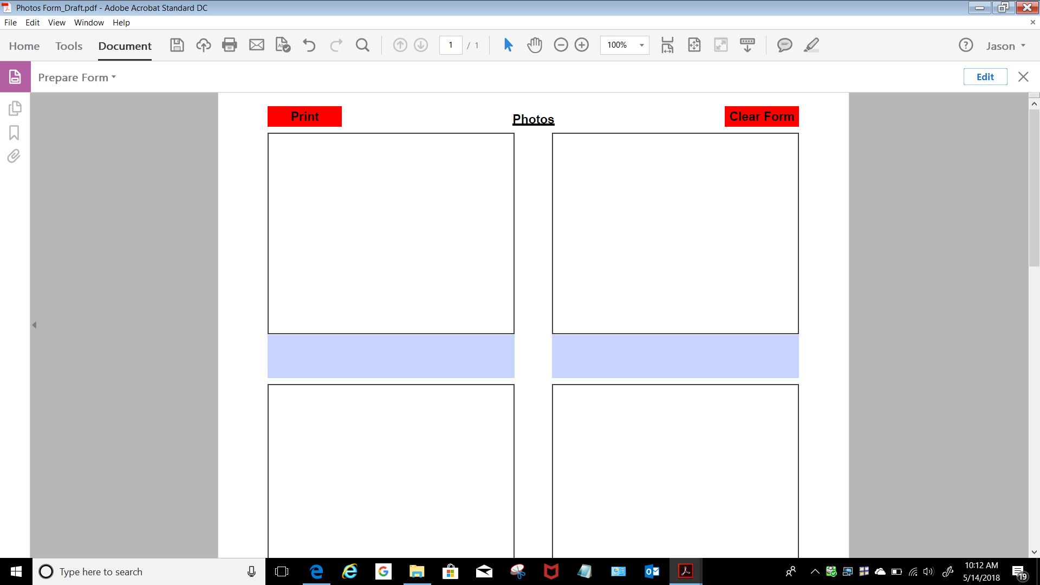Select the Document tab
Screen dimensions: 1040x585
click(124, 45)
